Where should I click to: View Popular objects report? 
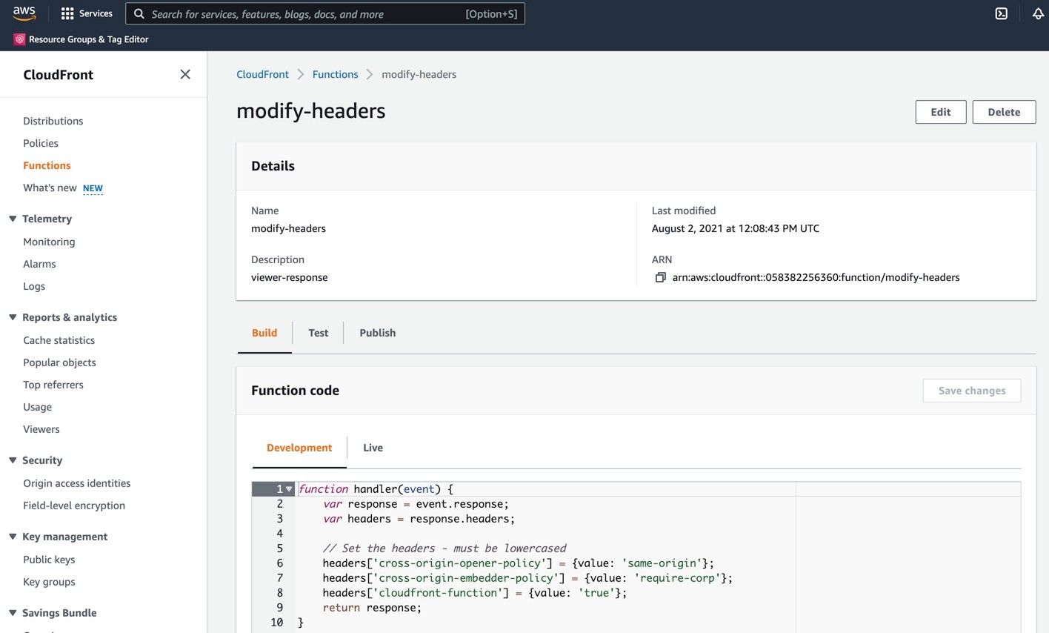[59, 362]
